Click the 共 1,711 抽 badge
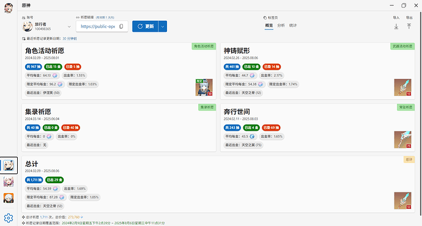Image resolution: width=422 pixels, height=226 pixels. coord(34,180)
